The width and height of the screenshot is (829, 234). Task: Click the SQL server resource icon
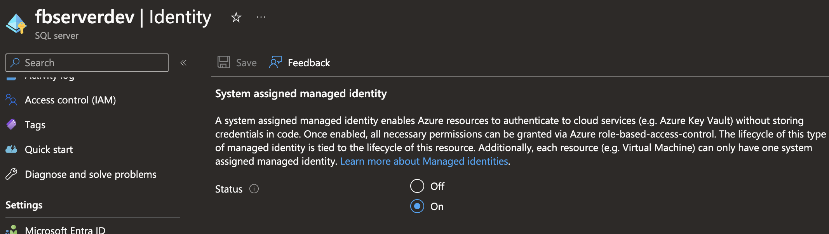pyautogui.click(x=16, y=24)
